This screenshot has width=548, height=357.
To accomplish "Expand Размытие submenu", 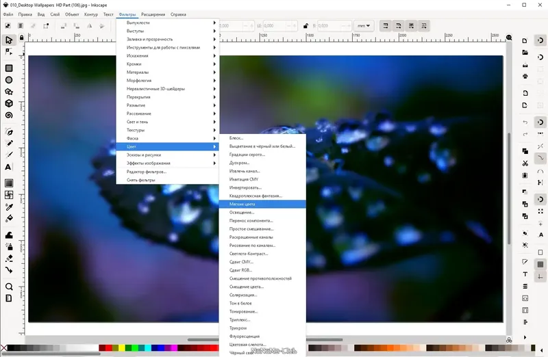I will (167, 105).
